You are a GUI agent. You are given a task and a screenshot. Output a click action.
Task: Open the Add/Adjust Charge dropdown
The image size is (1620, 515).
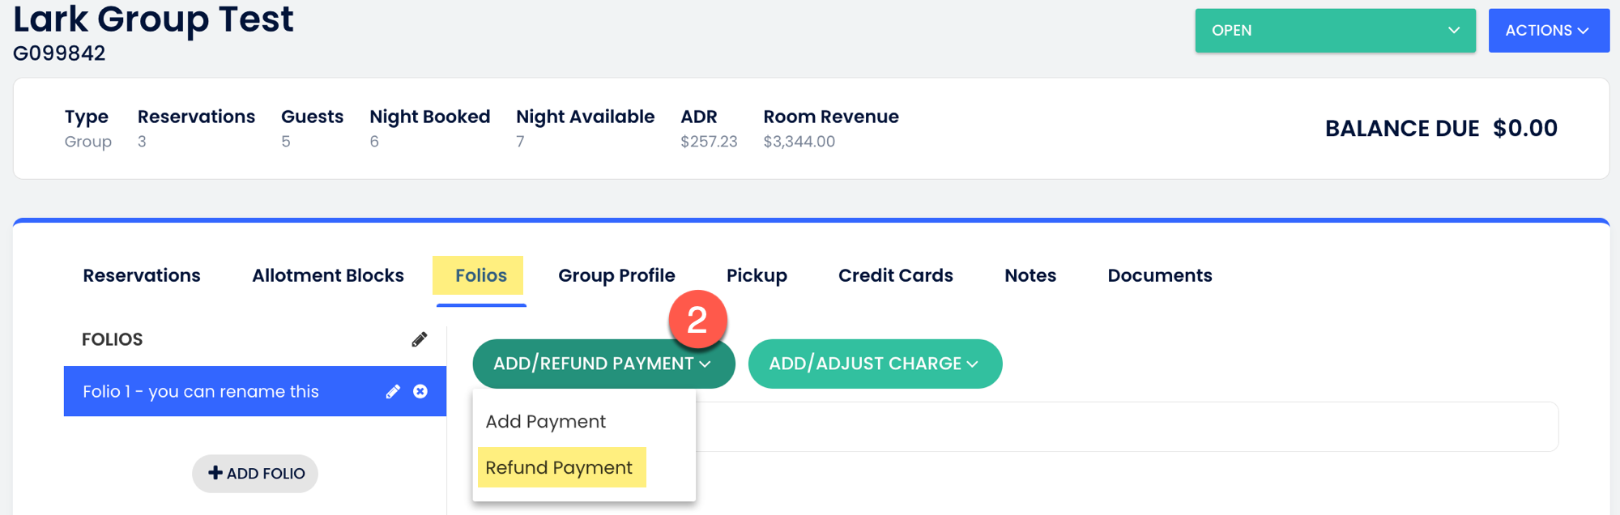pos(874,364)
